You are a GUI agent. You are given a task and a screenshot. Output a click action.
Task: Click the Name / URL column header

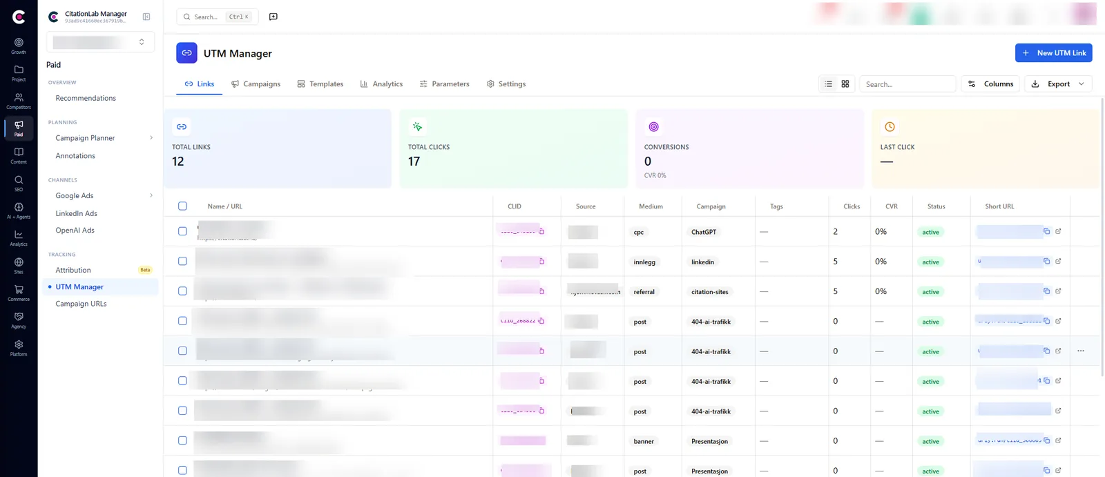coord(225,206)
